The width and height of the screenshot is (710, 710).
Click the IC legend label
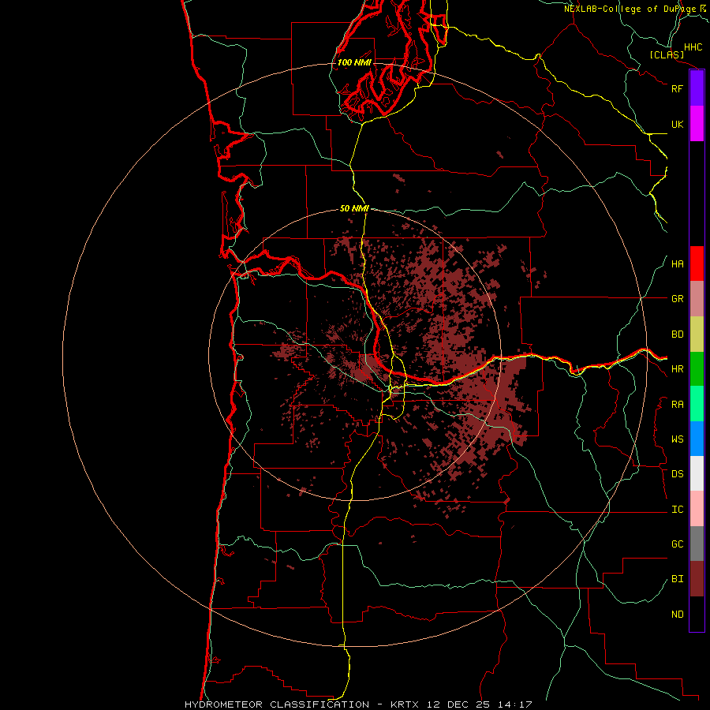point(677,510)
